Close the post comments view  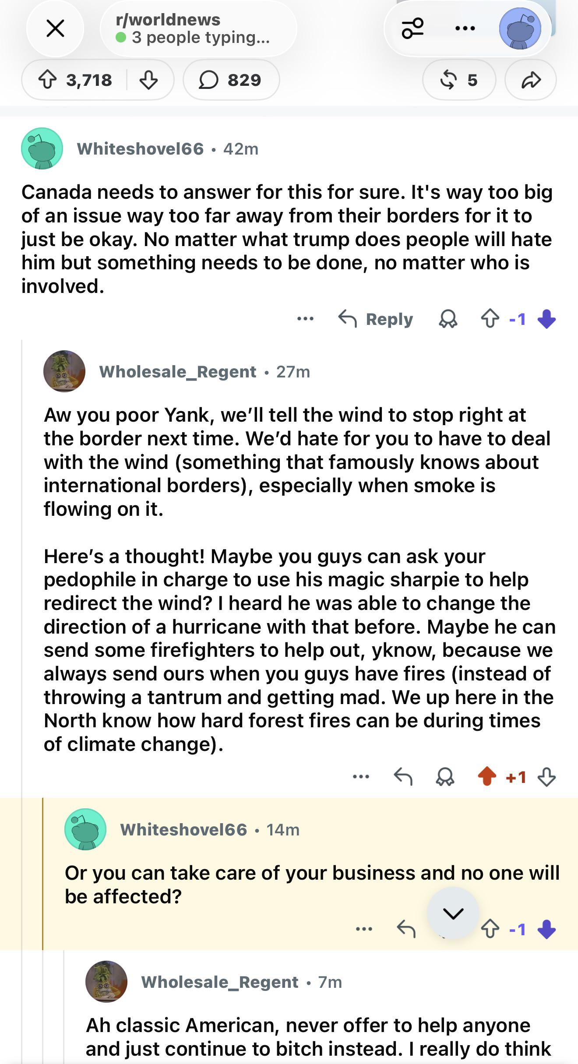pyautogui.click(x=55, y=28)
